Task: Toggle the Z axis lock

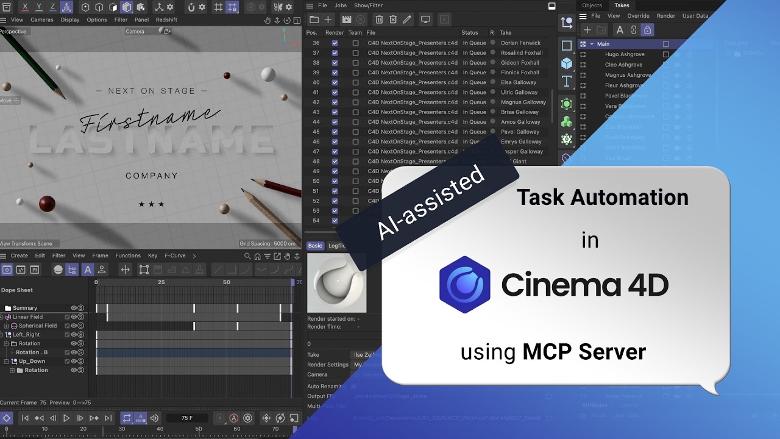Action: coord(52,7)
